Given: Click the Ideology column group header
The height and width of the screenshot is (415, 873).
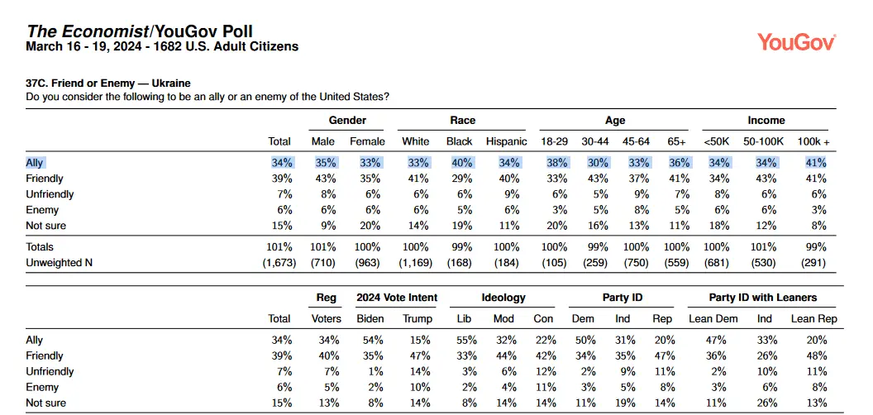Looking at the screenshot, I should [x=503, y=297].
